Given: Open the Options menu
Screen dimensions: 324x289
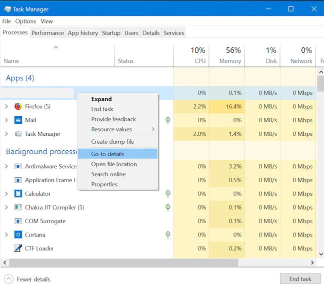Looking at the screenshot, I should (x=25, y=21).
